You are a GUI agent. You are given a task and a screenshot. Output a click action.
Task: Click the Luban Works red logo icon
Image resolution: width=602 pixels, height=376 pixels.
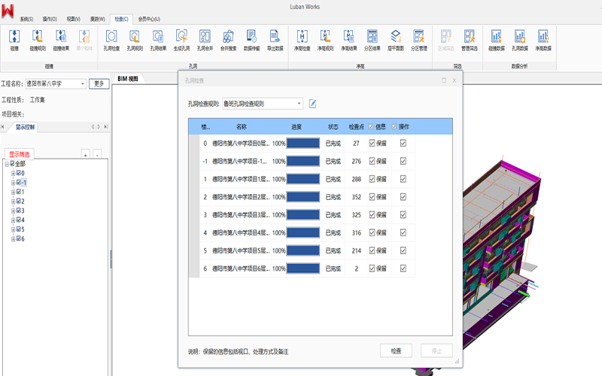point(8,11)
